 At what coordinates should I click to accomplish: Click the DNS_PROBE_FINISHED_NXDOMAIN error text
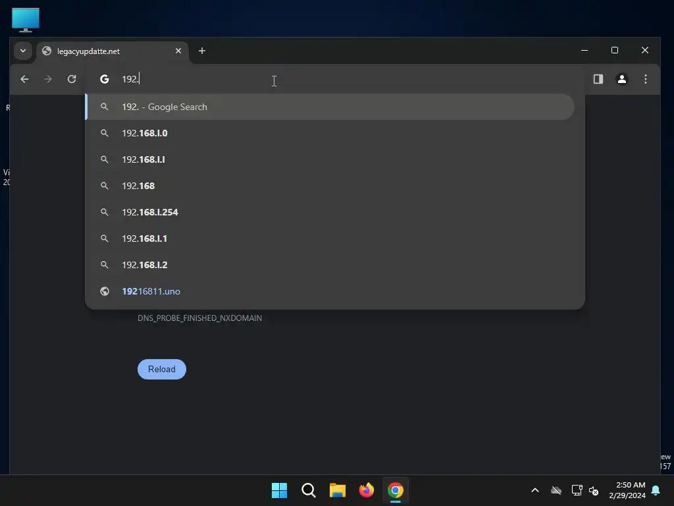point(200,318)
